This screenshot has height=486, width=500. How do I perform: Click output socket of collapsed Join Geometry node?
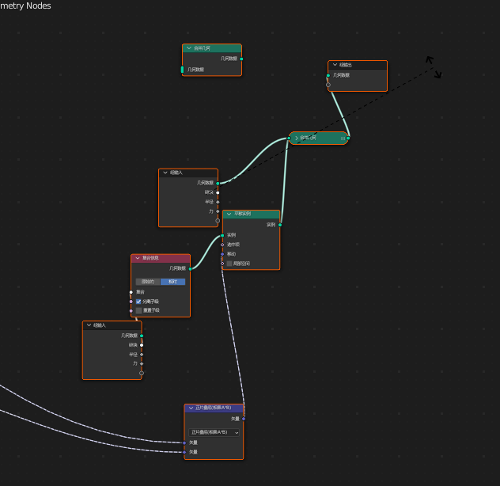(348, 138)
